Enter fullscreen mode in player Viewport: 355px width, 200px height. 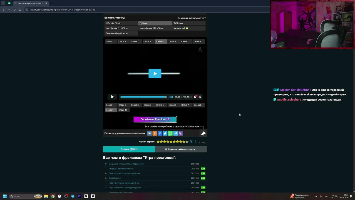click(200, 97)
